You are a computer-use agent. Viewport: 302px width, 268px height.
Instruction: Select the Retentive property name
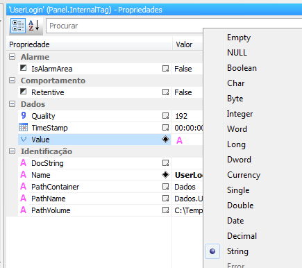click(x=48, y=92)
